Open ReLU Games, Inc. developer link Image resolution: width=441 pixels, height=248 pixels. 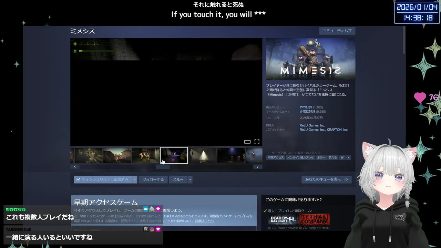point(312,125)
